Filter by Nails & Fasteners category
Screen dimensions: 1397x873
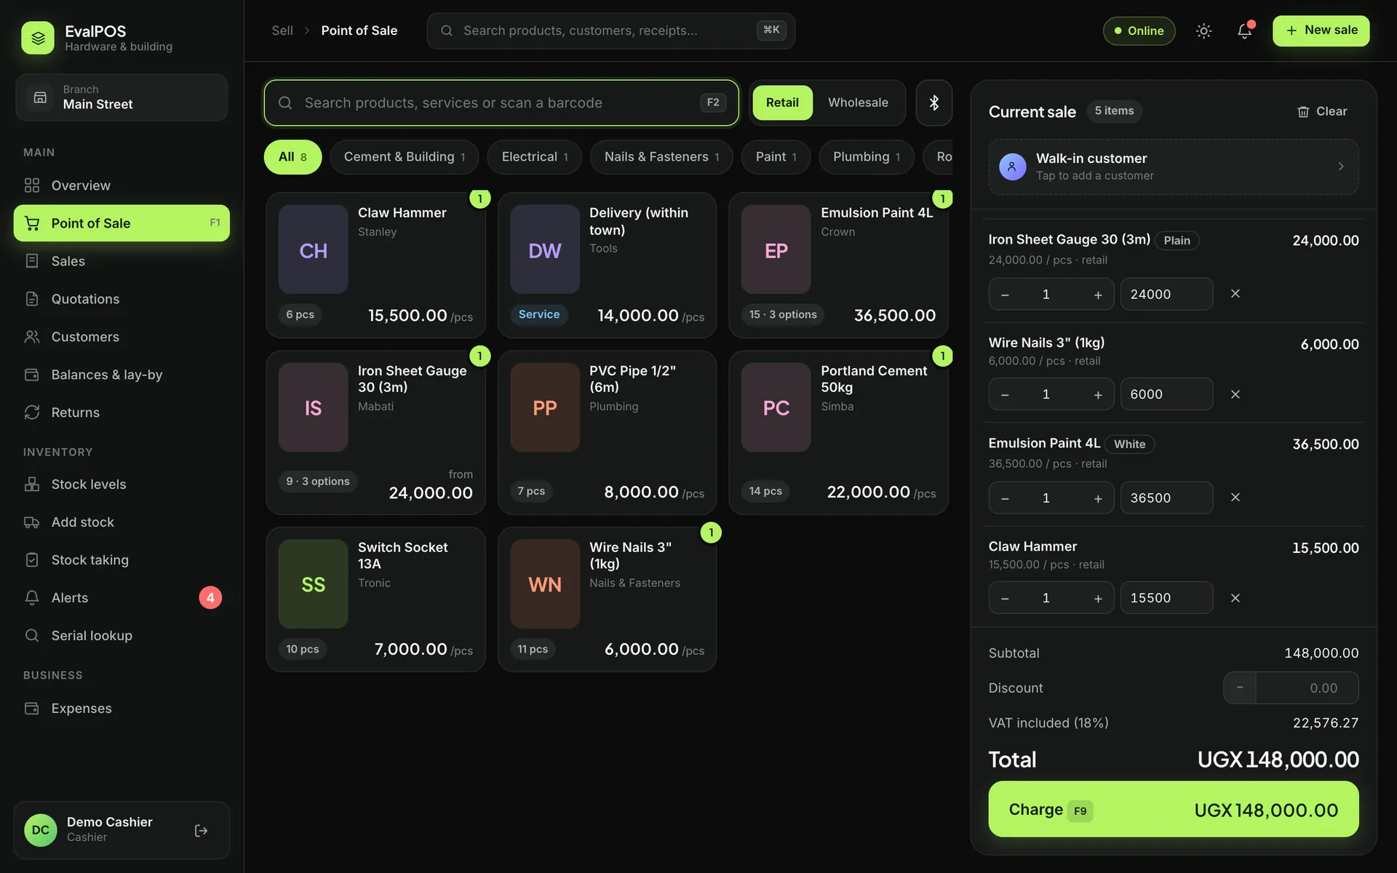pyautogui.click(x=661, y=157)
